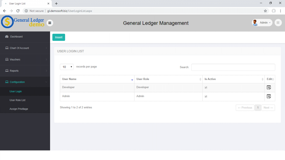285x160 pixels.
Task: Toggle Is Active checkbox for Developer
Action: [x=206, y=87]
